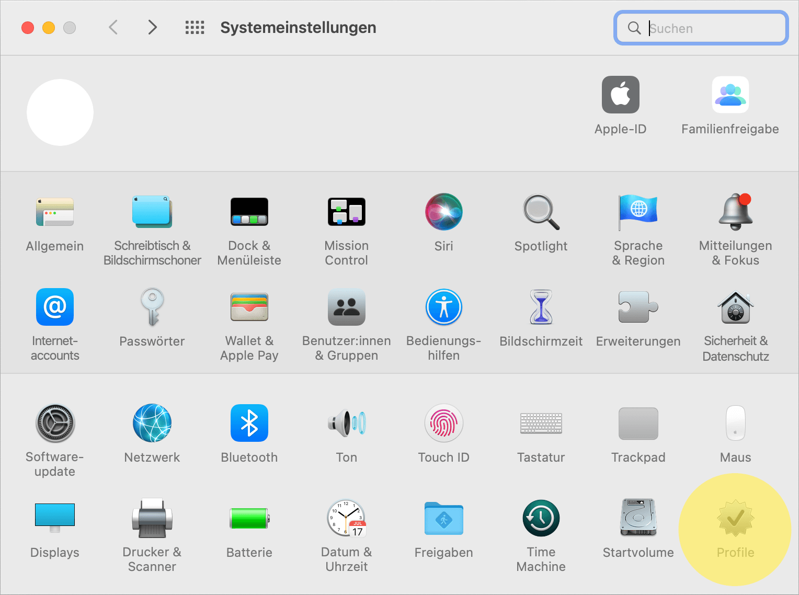This screenshot has height=595, width=799.
Task: Navigate forward using the right arrow
Action: [152, 27]
